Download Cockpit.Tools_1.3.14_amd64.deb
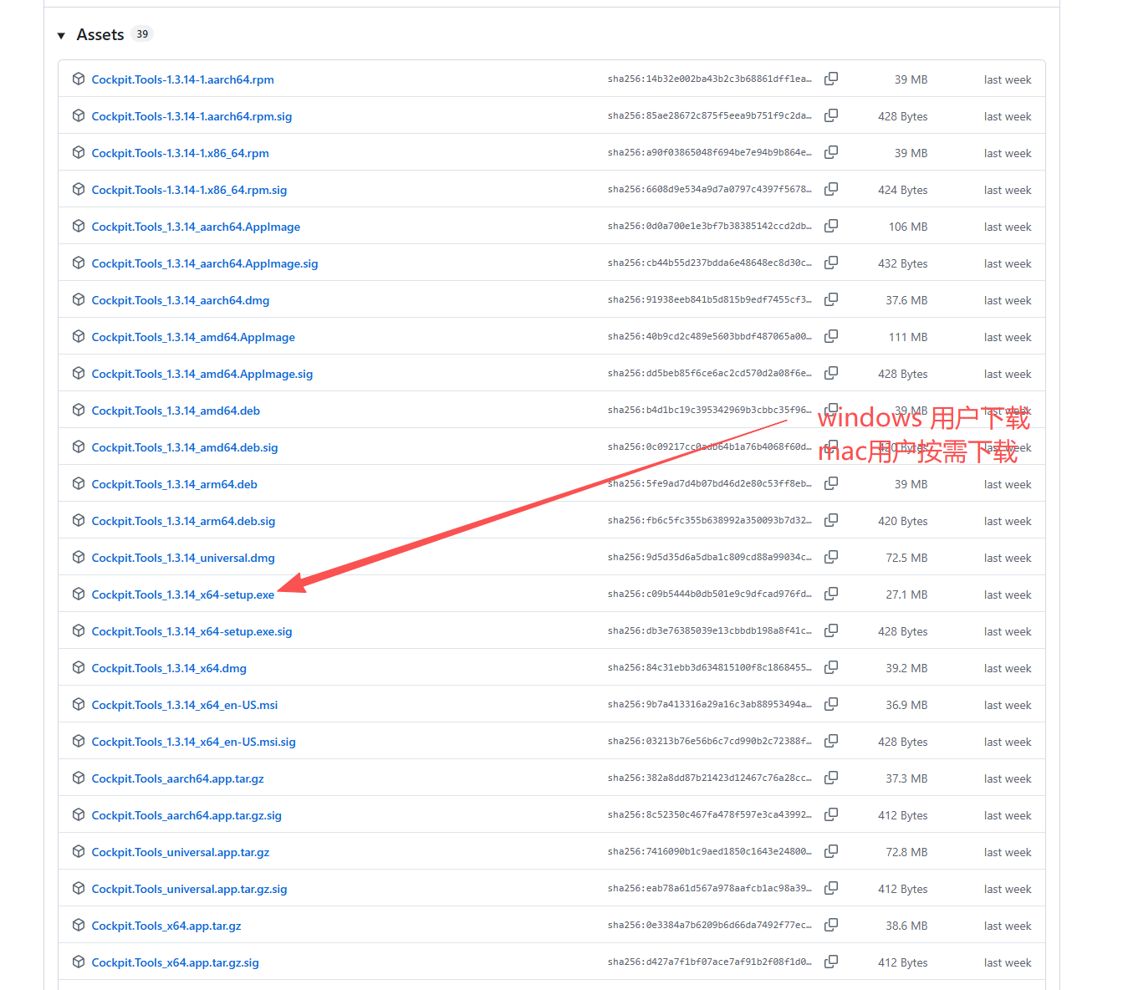 point(176,411)
